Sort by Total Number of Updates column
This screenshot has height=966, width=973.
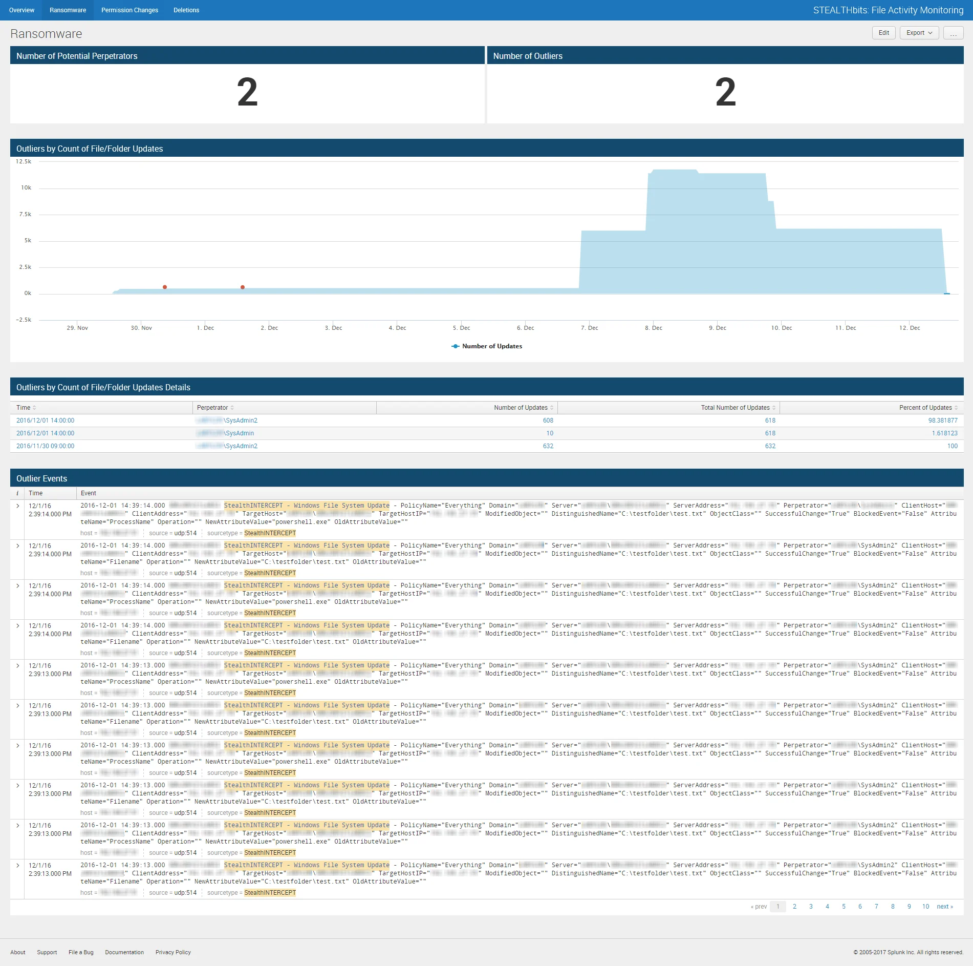[738, 408]
